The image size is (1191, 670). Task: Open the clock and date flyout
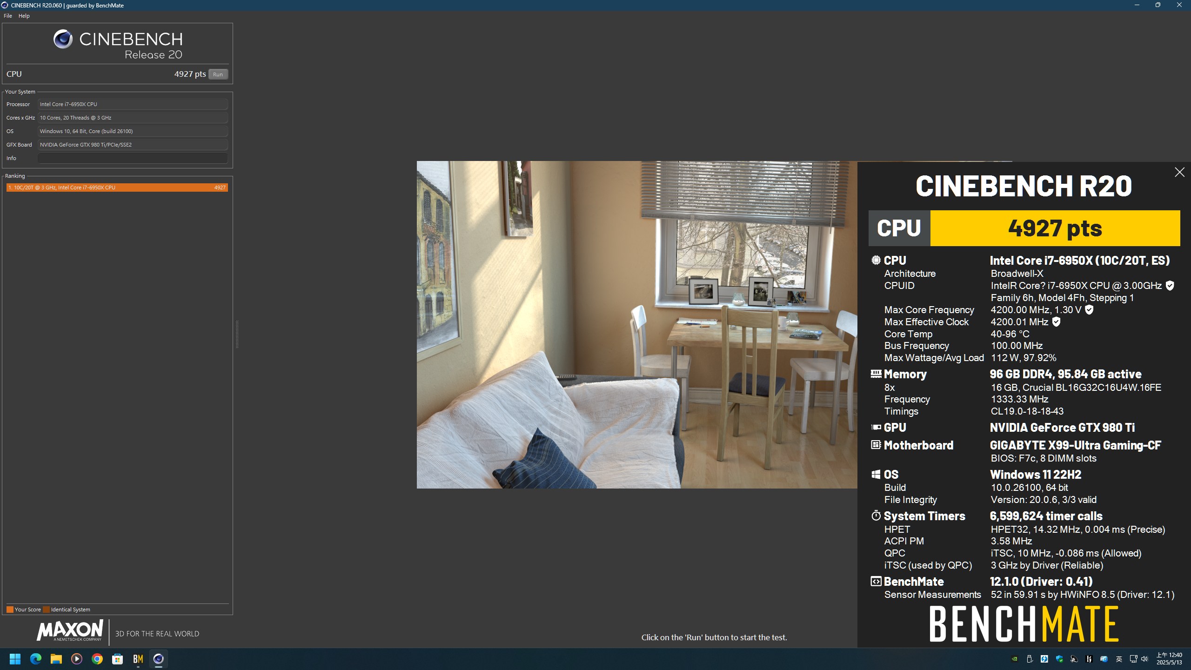tap(1169, 659)
